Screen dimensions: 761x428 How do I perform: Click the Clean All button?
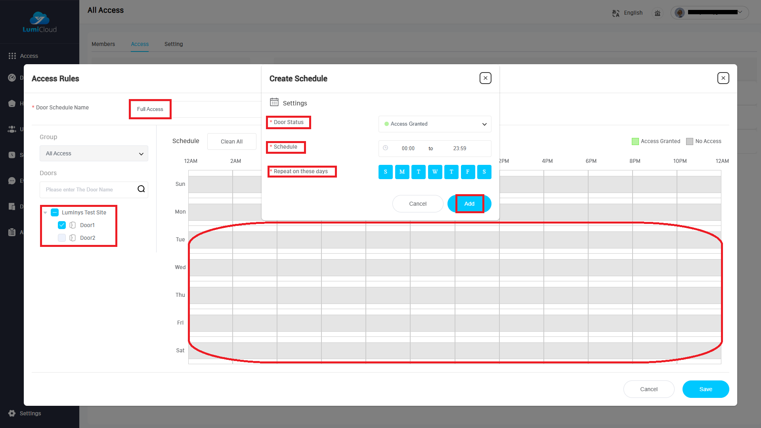click(x=231, y=141)
